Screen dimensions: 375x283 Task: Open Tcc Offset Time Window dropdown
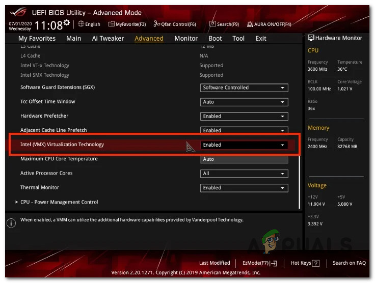point(244,102)
